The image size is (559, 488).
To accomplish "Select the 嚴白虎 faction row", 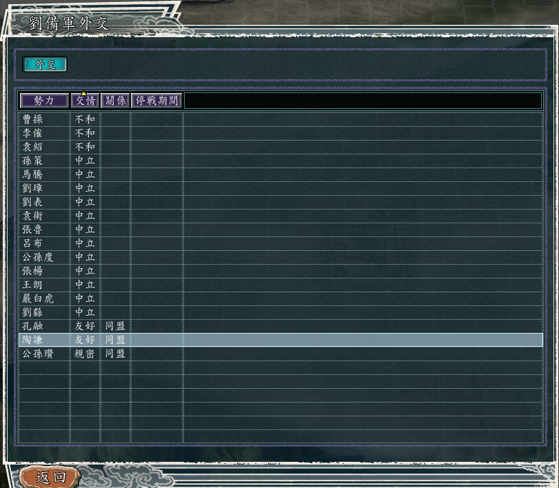I will (x=281, y=298).
